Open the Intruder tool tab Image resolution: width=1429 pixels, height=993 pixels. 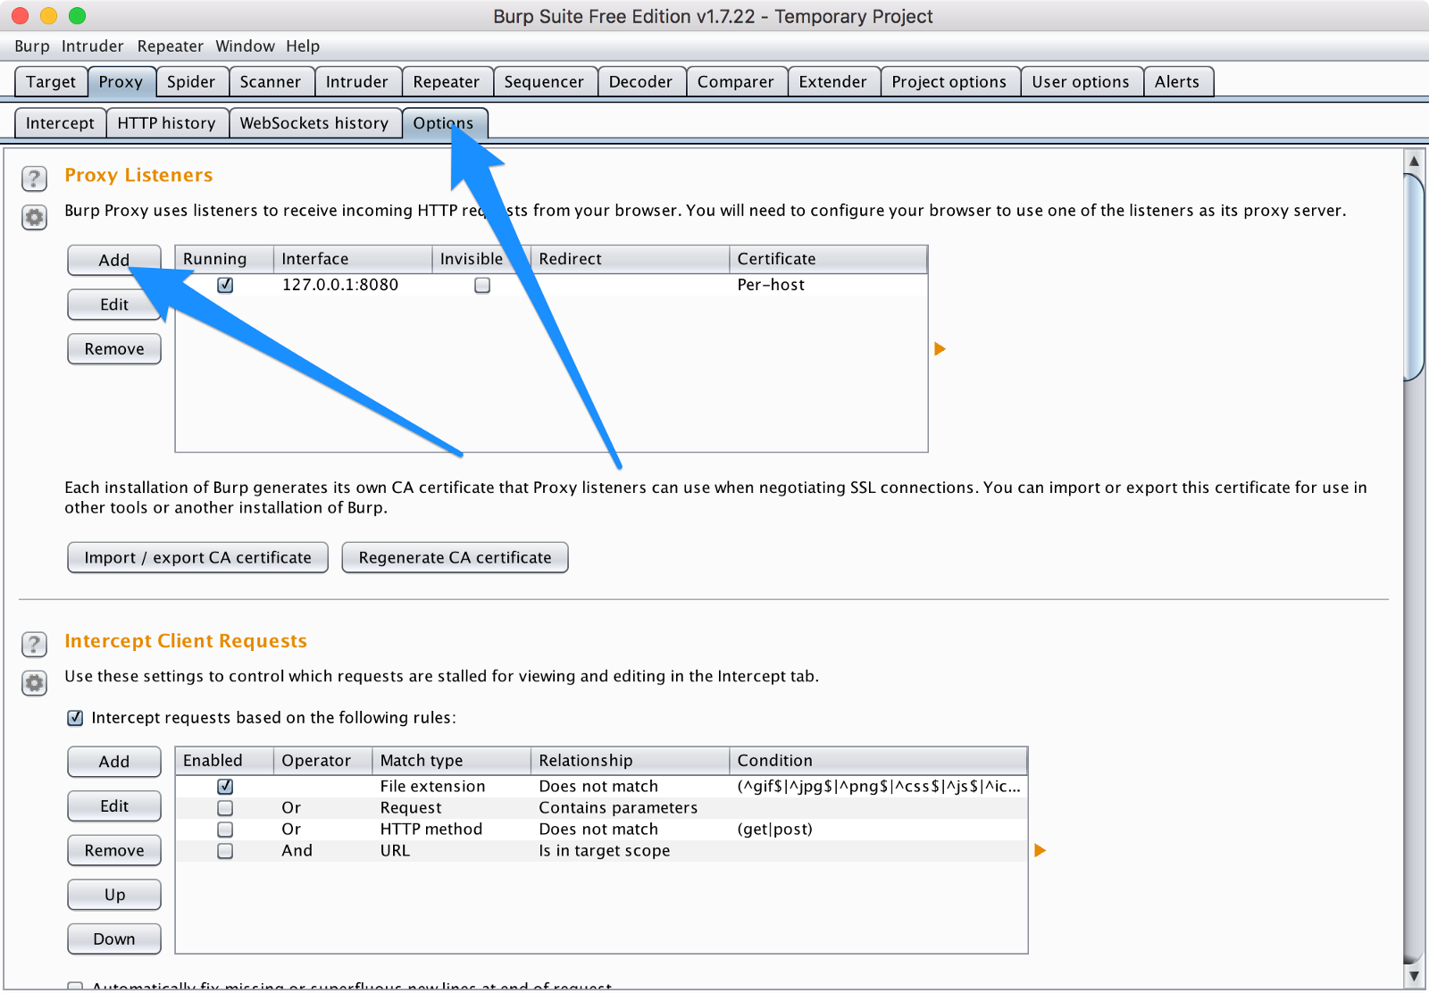[x=357, y=81]
